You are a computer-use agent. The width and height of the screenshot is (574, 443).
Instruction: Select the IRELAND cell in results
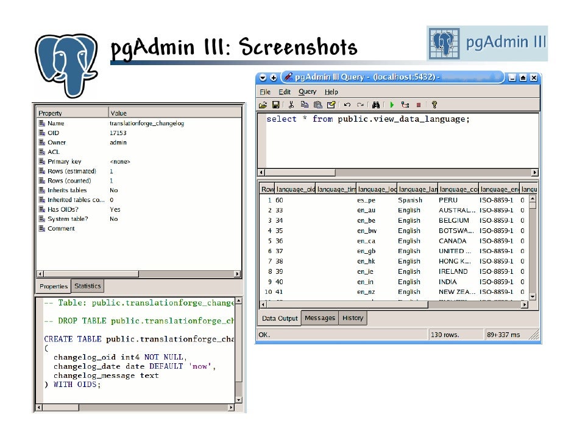[453, 271]
